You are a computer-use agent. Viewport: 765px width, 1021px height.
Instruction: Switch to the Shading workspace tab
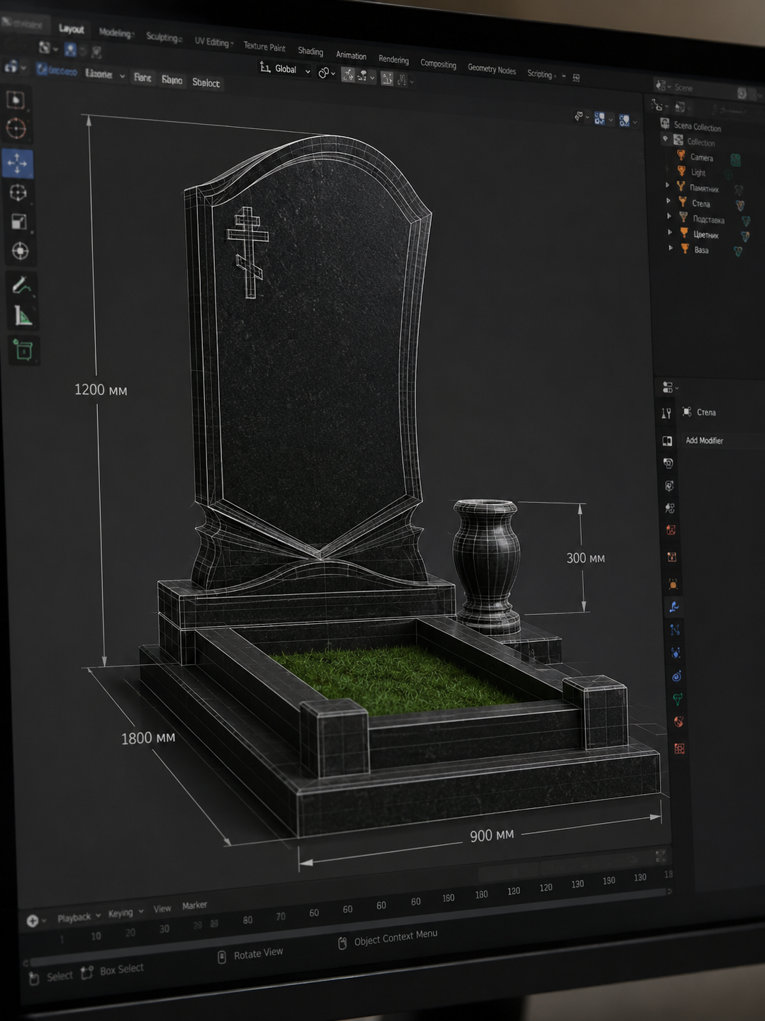310,51
